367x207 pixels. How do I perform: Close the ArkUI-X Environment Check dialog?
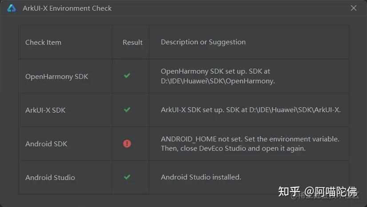[354, 8]
